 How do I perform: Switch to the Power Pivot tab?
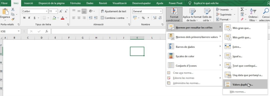click(x=175, y=3)
